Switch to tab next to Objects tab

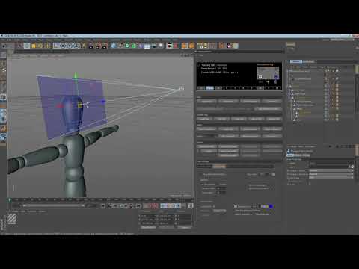[308, 61]
